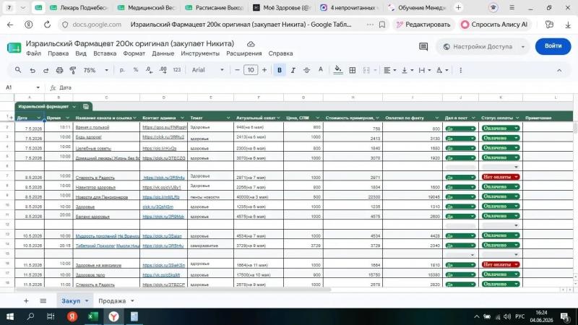Image resolution: width=578 pixels, height=325 pixels.
Task: Open the Данные menu
Action: click(163, 53)
